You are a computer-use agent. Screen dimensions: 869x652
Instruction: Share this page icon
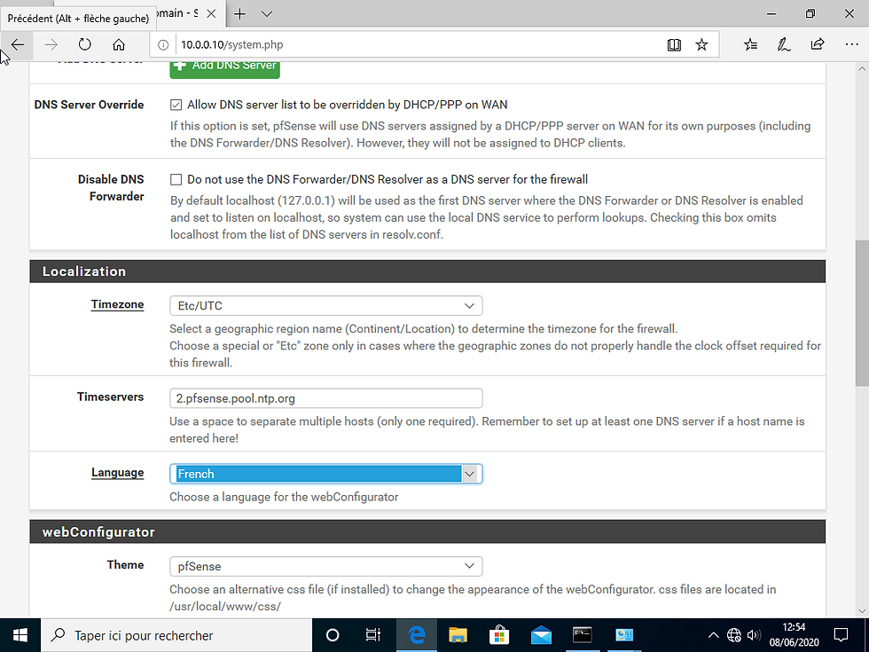pyautogui.click(x=818, y=45)
